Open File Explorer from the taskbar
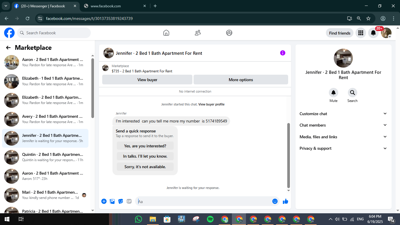 (x=153, y=219)
